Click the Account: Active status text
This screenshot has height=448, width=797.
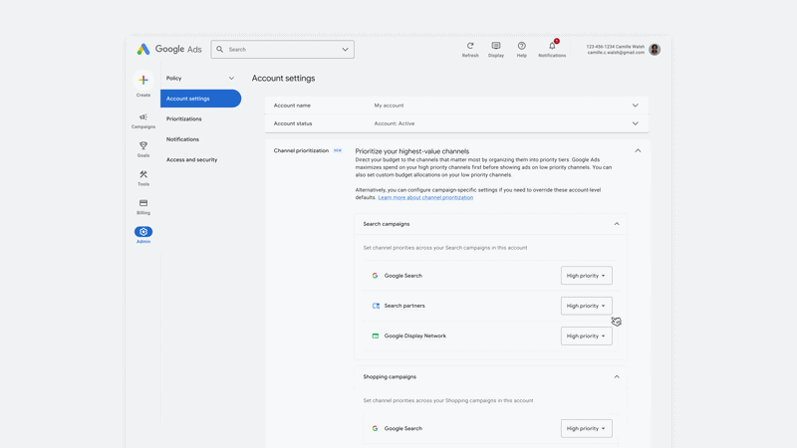[x=395, y=123]
